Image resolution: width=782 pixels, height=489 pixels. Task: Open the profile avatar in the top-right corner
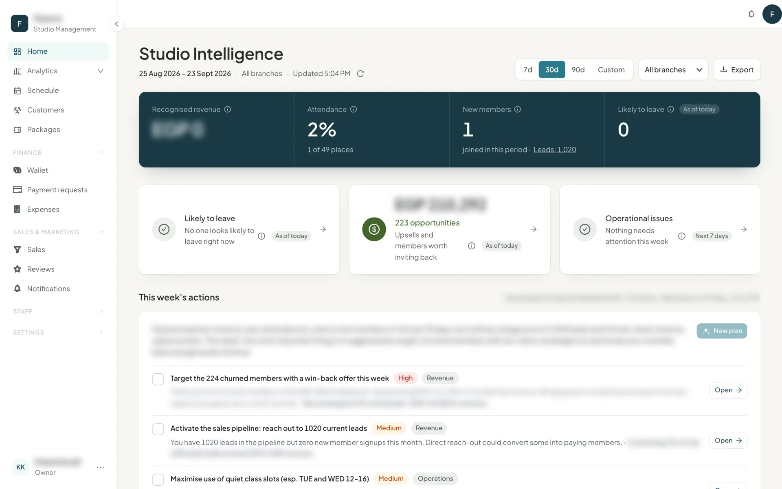tap(772, 14)
